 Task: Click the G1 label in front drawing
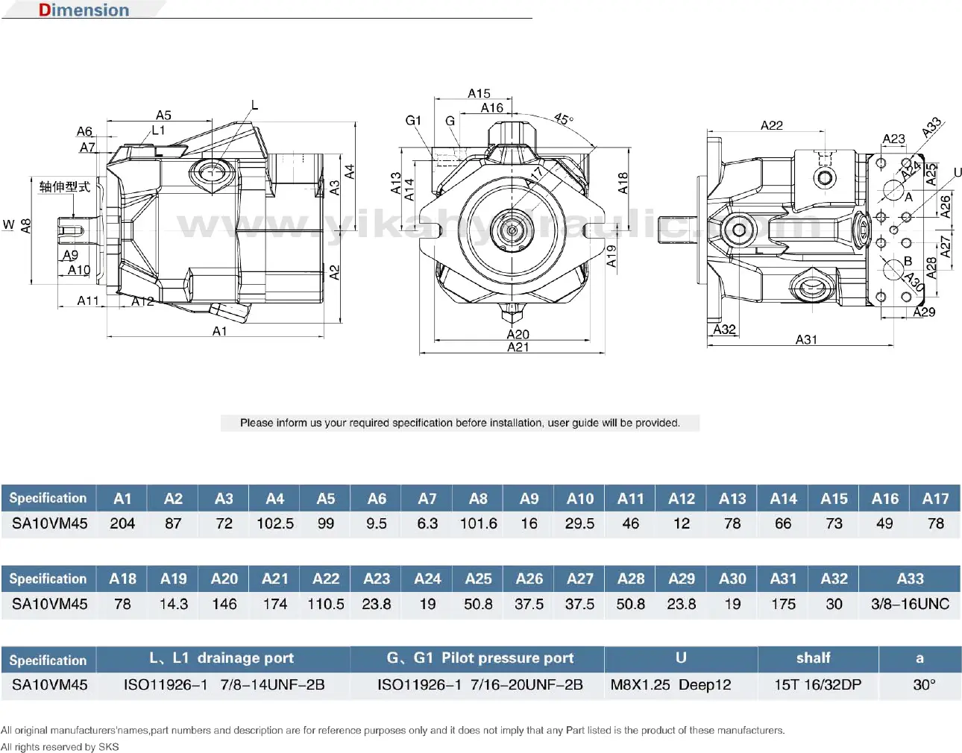[413, 120]
